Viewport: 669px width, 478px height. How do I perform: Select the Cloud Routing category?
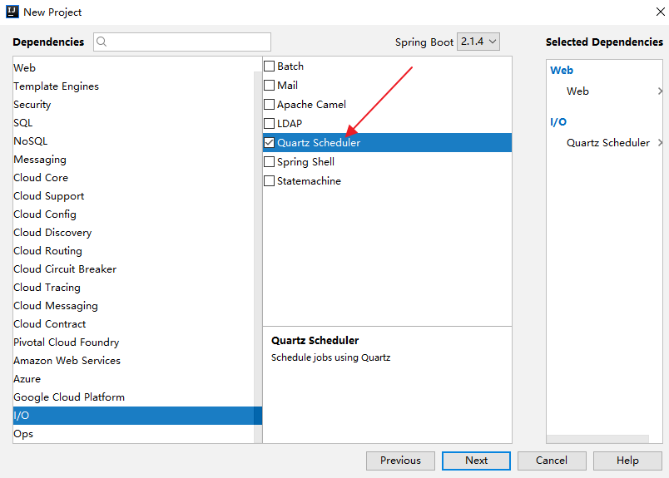coord(133,251)
